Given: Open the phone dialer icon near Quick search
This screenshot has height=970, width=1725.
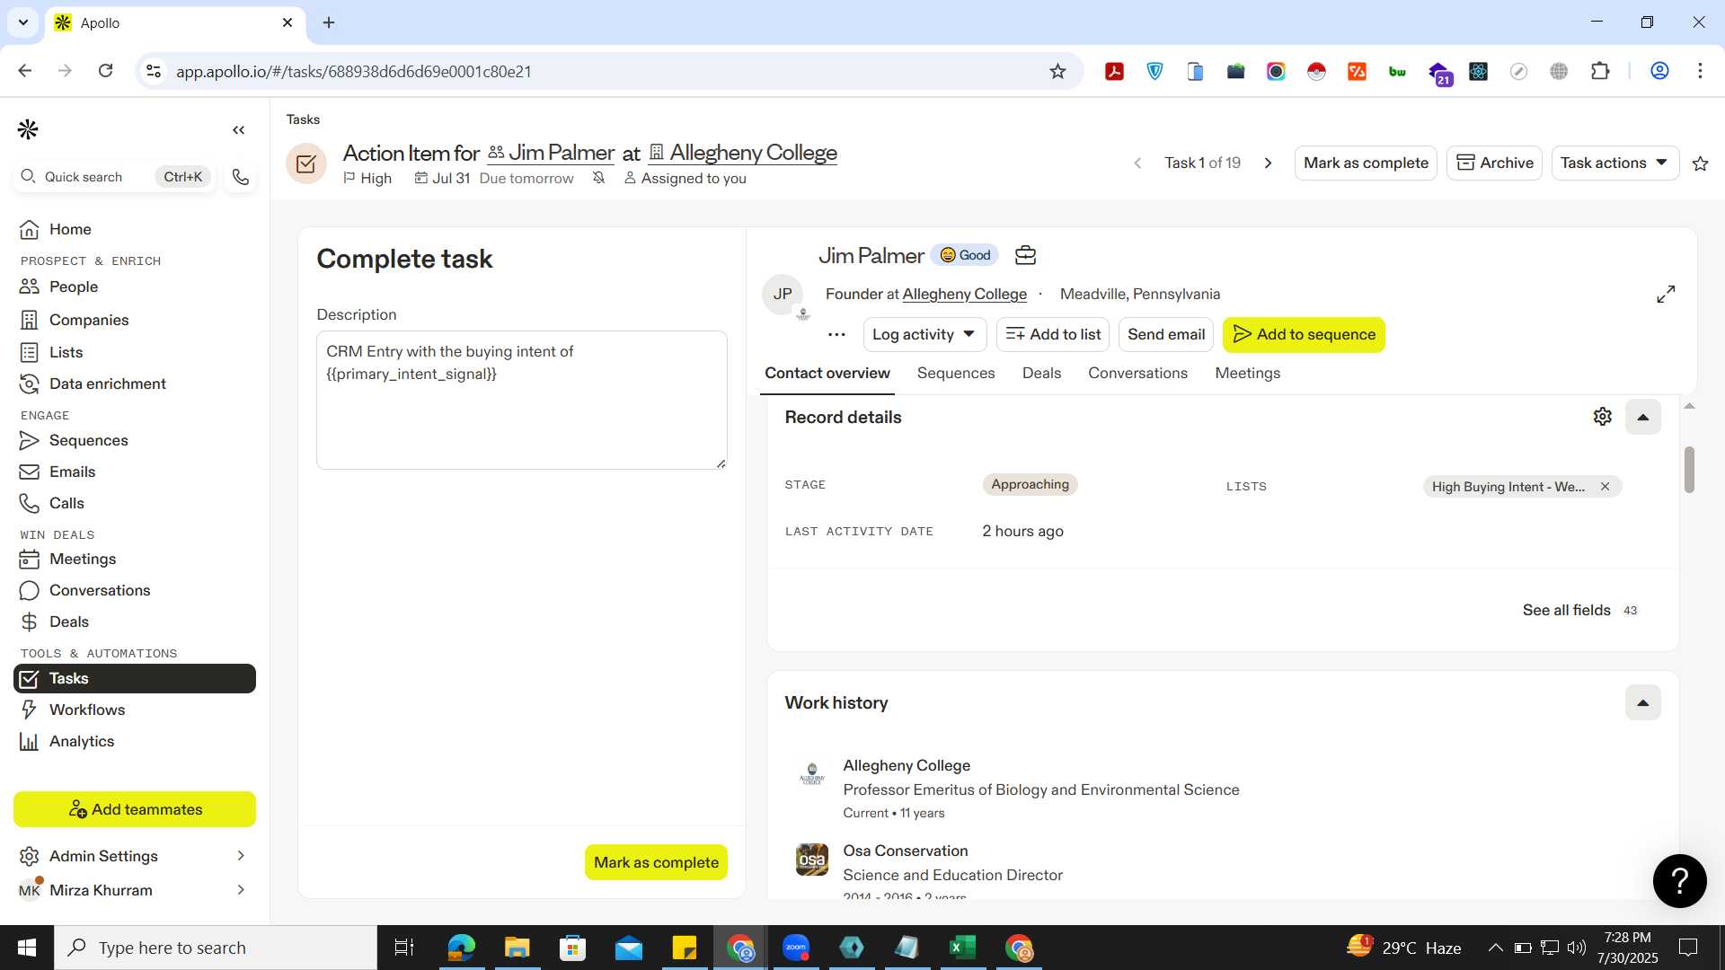Looking at the screenshot, I should pos(240,177).
